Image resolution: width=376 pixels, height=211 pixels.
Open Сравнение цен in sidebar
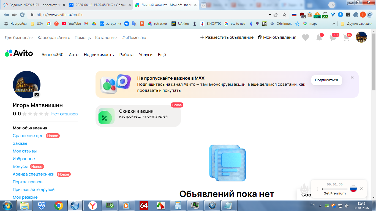click(x=28, y=136)
